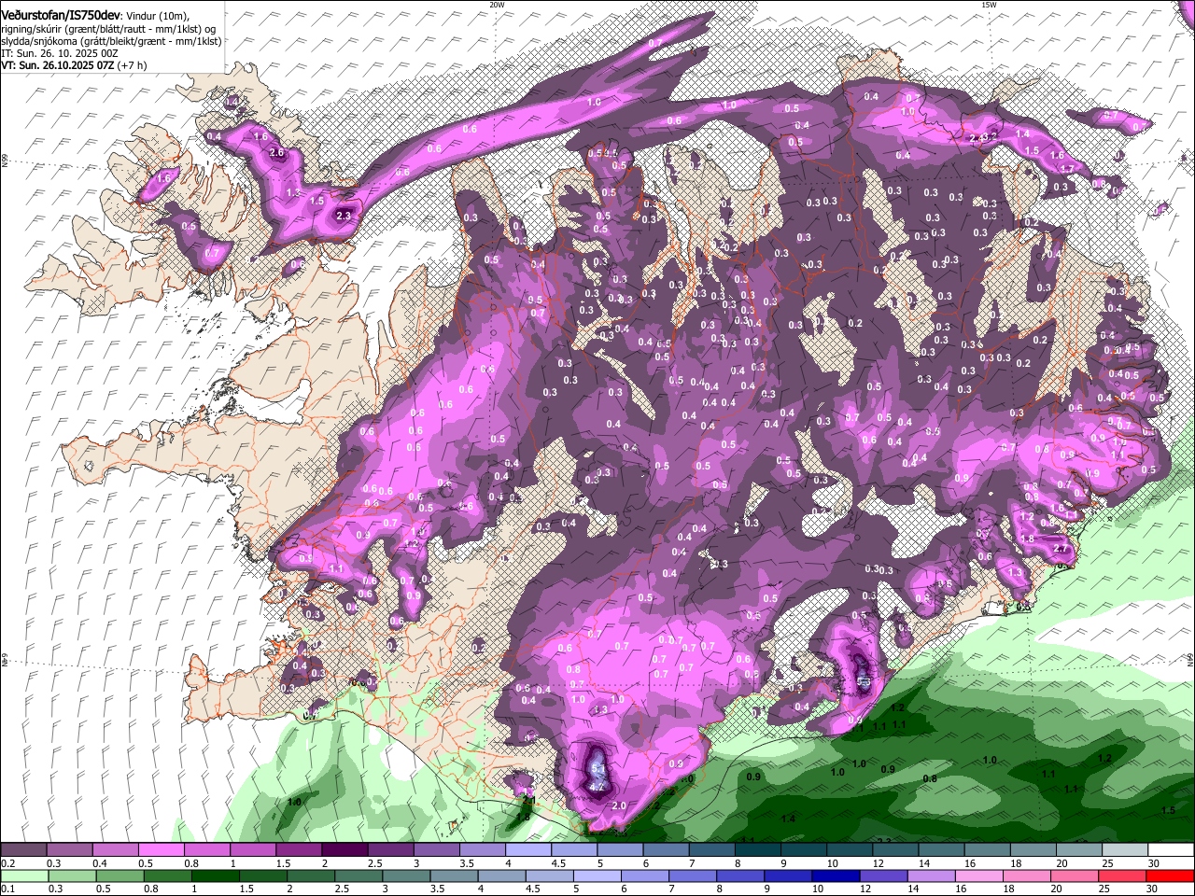
Task: Select the 'VT: Sun. 26.10.2025 07Z' valid time
Action: tap(56, 66)
